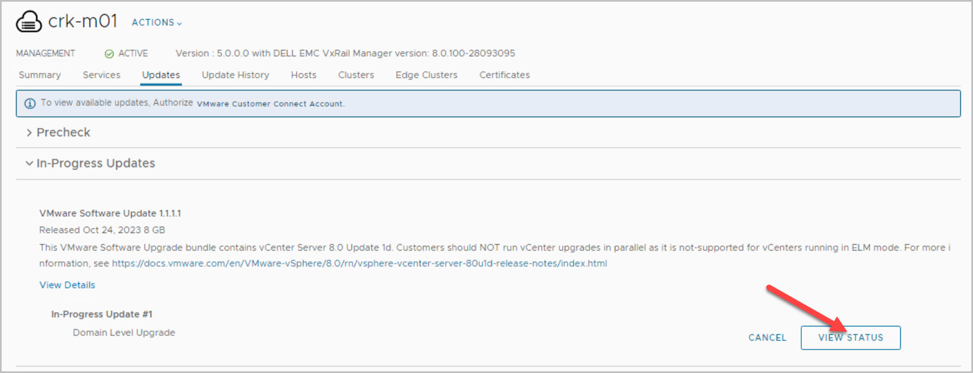Click the green Active status checkmark icon
973x373 pixels.
[109, 54]
